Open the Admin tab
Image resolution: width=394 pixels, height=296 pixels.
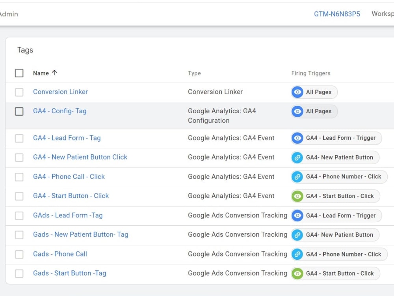9,14
